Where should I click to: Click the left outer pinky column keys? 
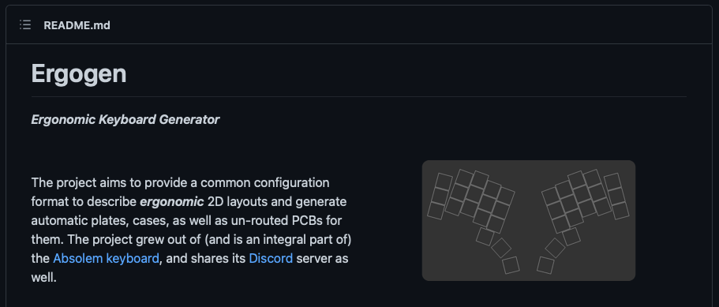coord(440,196)
